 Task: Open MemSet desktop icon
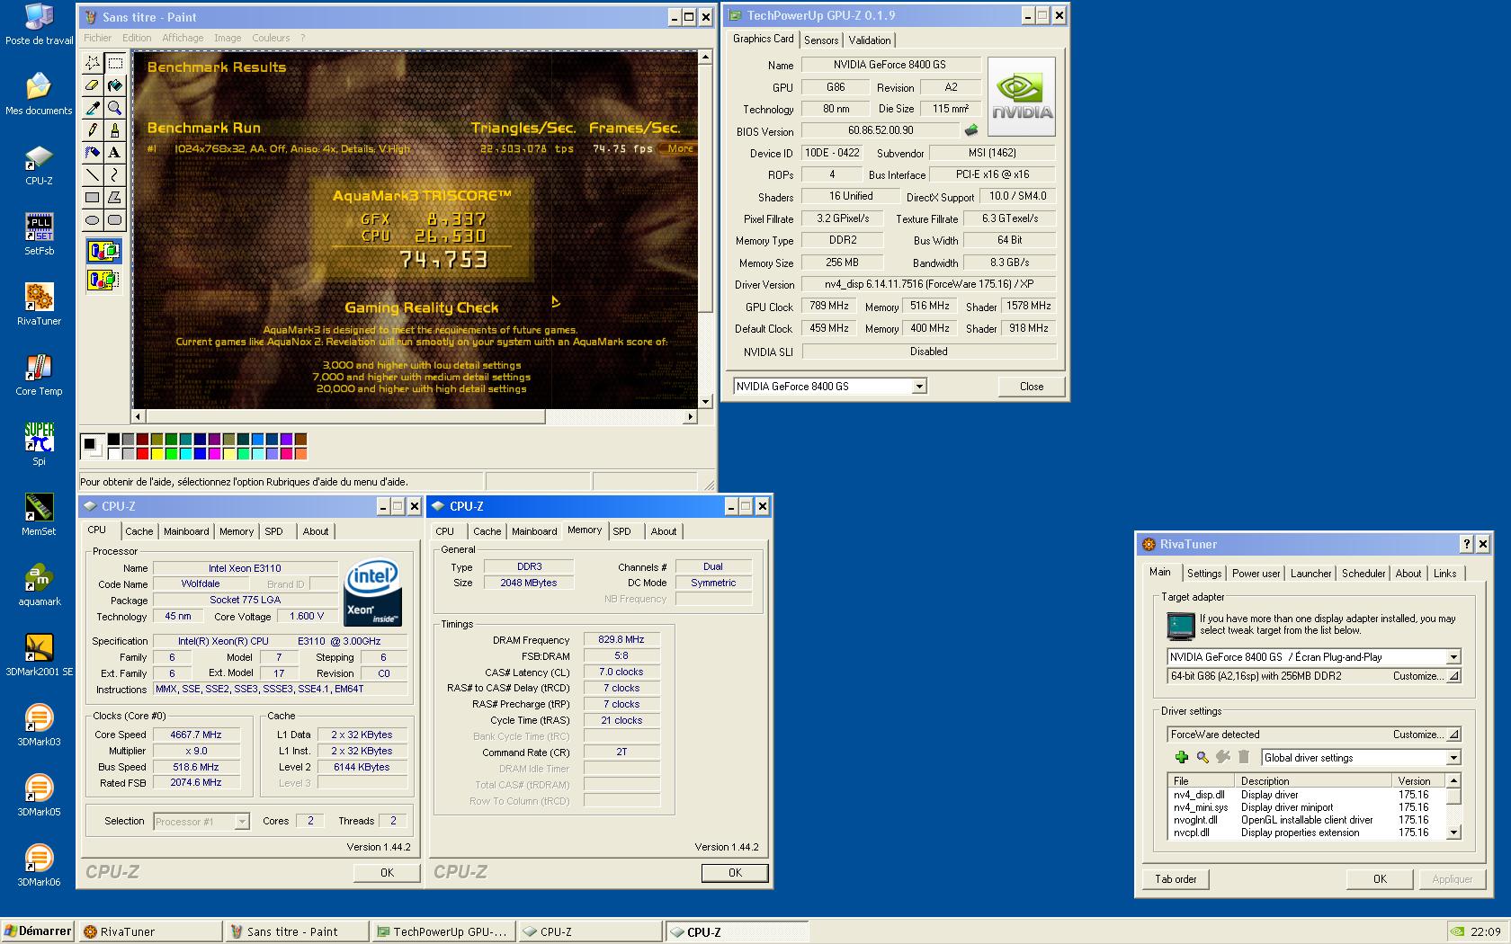click(39, 516)
